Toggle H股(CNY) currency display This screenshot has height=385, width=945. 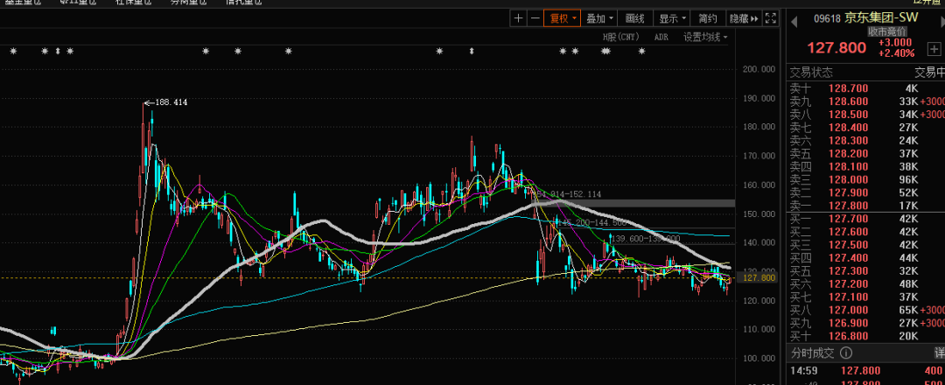click(x=621, y=37)
